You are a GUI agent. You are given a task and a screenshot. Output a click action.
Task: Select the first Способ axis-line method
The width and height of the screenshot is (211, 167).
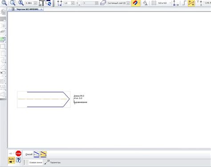tap(37, 154)
